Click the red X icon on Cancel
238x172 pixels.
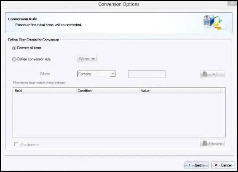click(x=216, y=165)
